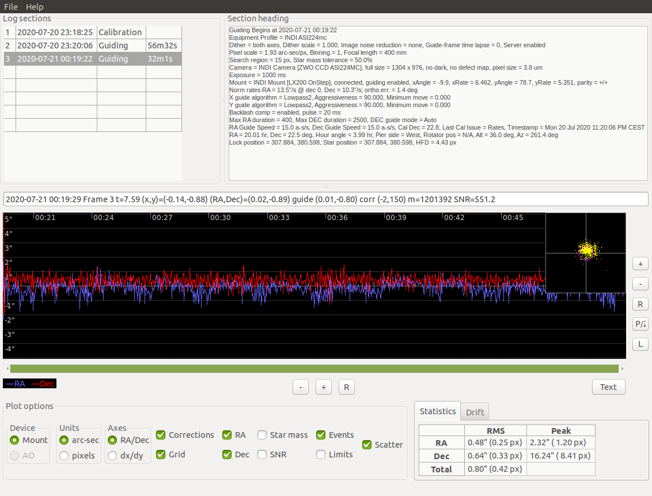Click the L lock button beside graph
652x496 pixels.
click(640, 344)
